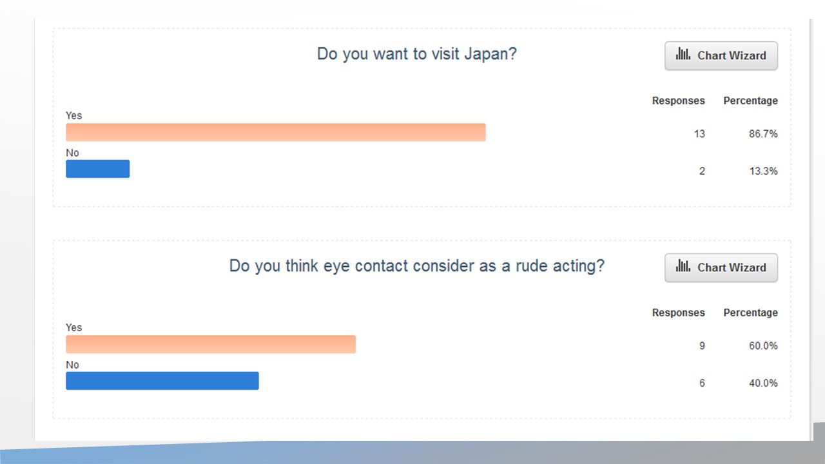
Task: Click the 13 responses count value
Action: (x=699, y=134)
